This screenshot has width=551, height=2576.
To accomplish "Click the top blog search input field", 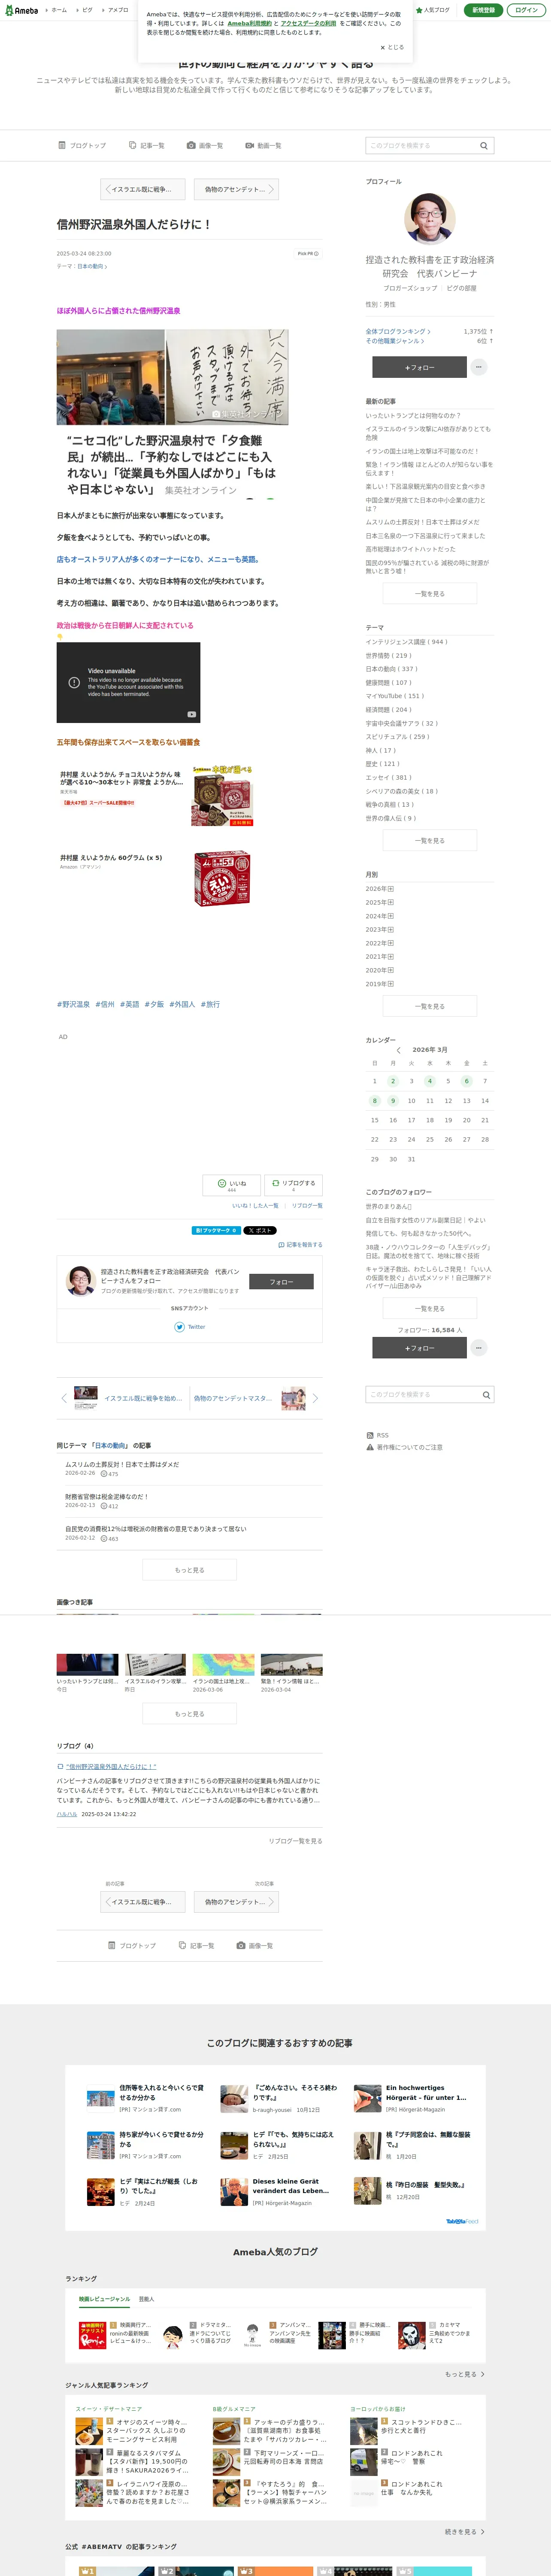I will pyautogui.click(x=421, y=145).
